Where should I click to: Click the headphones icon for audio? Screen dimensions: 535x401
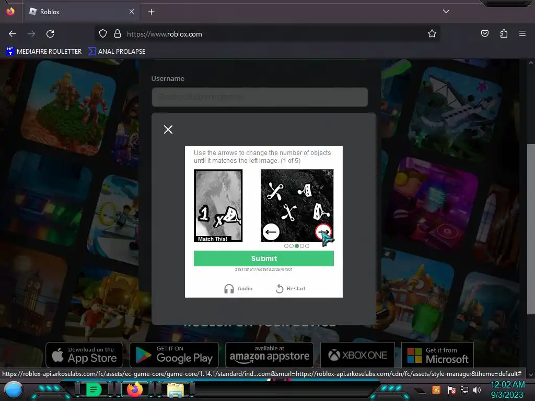229,289
